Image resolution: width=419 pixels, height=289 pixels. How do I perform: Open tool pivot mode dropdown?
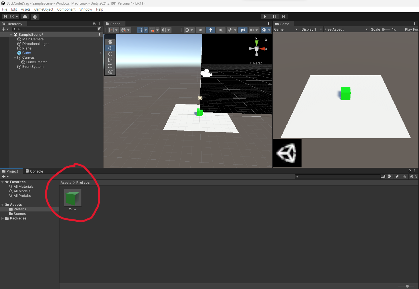(x=113, y=30)
